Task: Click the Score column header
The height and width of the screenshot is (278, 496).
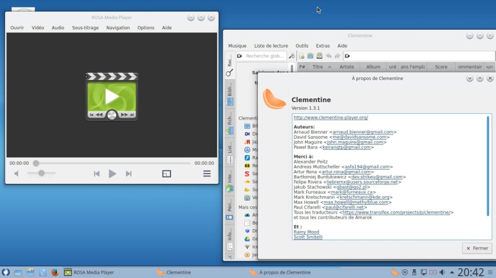Action: (x=441, y=67)
